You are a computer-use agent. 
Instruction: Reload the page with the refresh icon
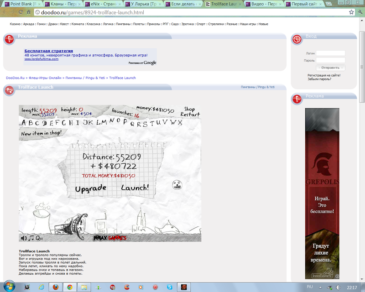(21, 12)
